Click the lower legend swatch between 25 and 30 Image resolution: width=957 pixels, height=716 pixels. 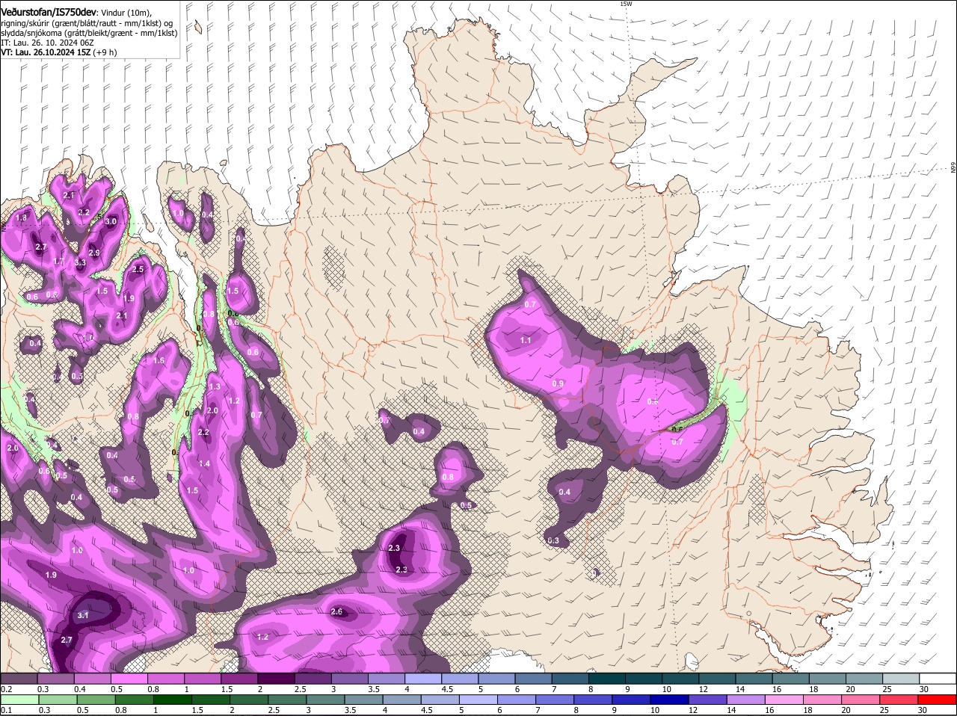click(899, 700)
